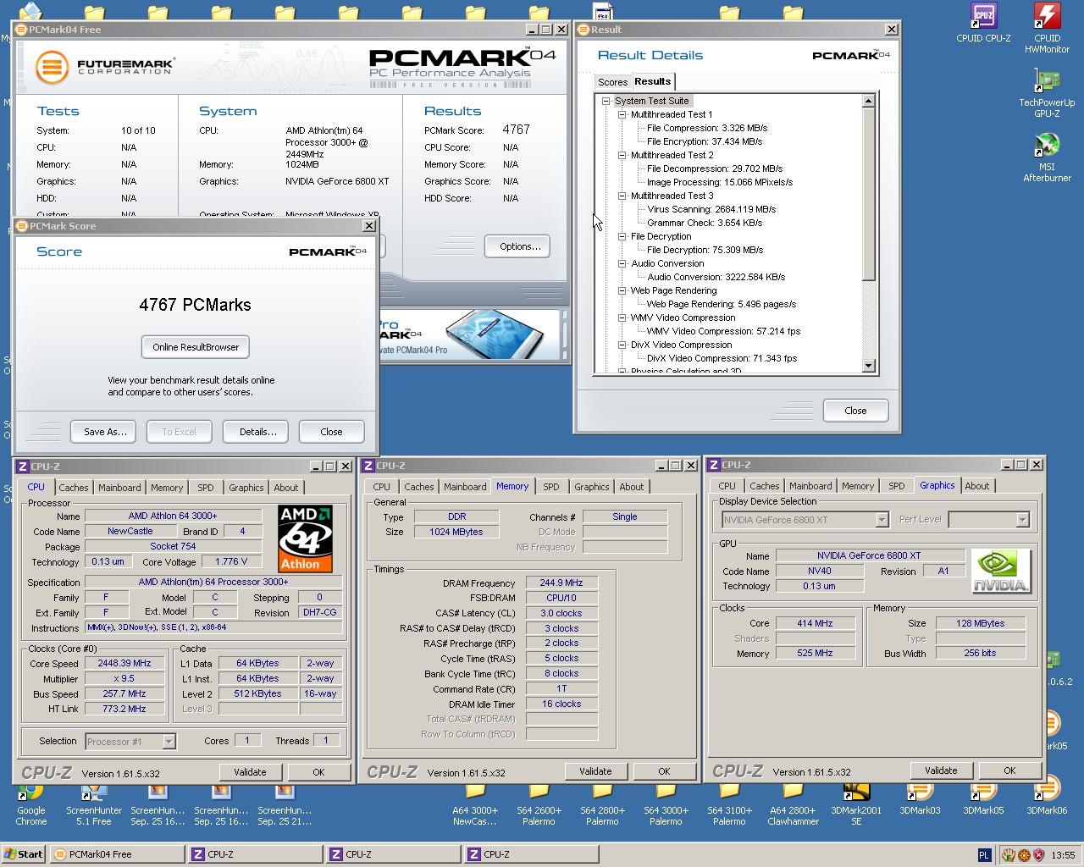The image size is (1084, 867).
Task: Open the Start menu
Action: tap(24, 854)
